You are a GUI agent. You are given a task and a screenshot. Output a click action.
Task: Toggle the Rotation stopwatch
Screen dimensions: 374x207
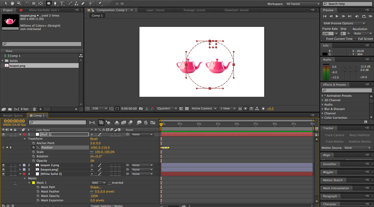[34, 156]
